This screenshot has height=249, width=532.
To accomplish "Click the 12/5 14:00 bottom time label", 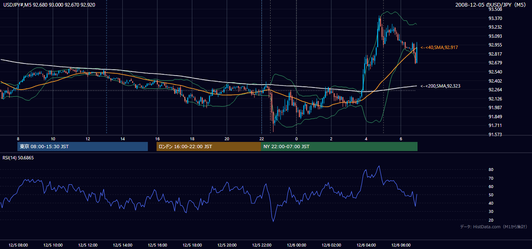I will click(x=122, y=245).
